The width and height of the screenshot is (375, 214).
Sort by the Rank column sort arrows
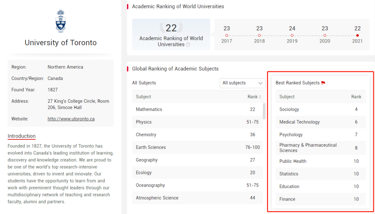coord(260,97)
